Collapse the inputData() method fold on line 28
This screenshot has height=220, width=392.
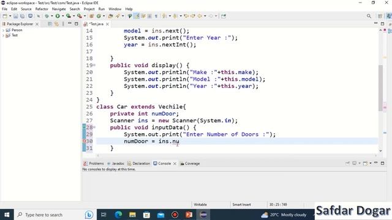94,128
